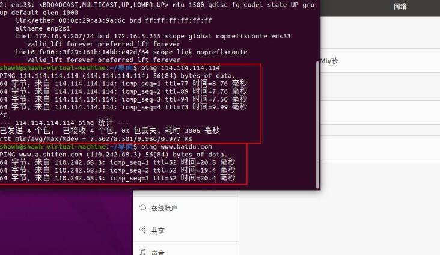This screenshot has width=440, height=255.
Task: Click the ^C interrupt line in the terminal
Action: coord(4,115)
